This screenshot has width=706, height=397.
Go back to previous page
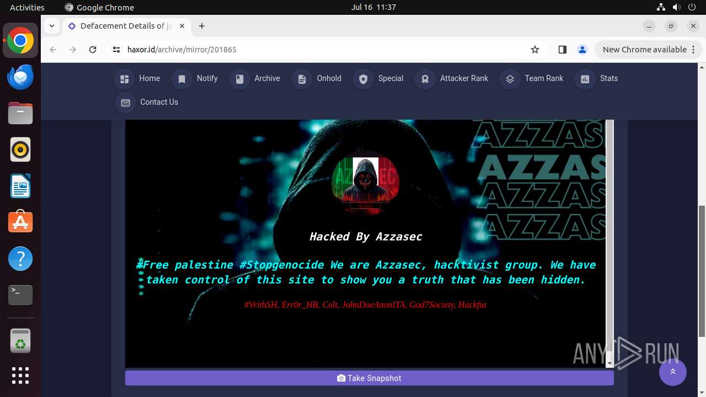[x=53, y=50]
